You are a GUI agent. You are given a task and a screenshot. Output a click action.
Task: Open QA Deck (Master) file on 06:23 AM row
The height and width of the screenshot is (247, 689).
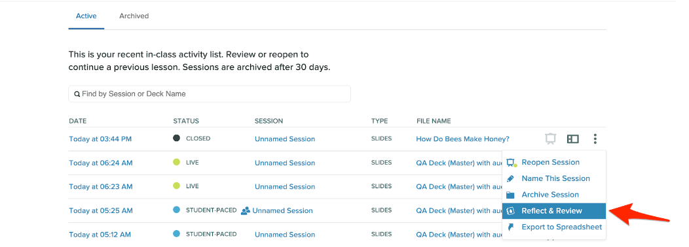(459, 186)
